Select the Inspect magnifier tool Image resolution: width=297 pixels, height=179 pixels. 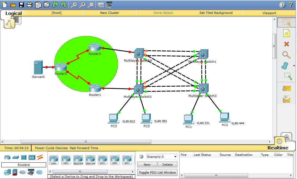(x=286, y=55)
